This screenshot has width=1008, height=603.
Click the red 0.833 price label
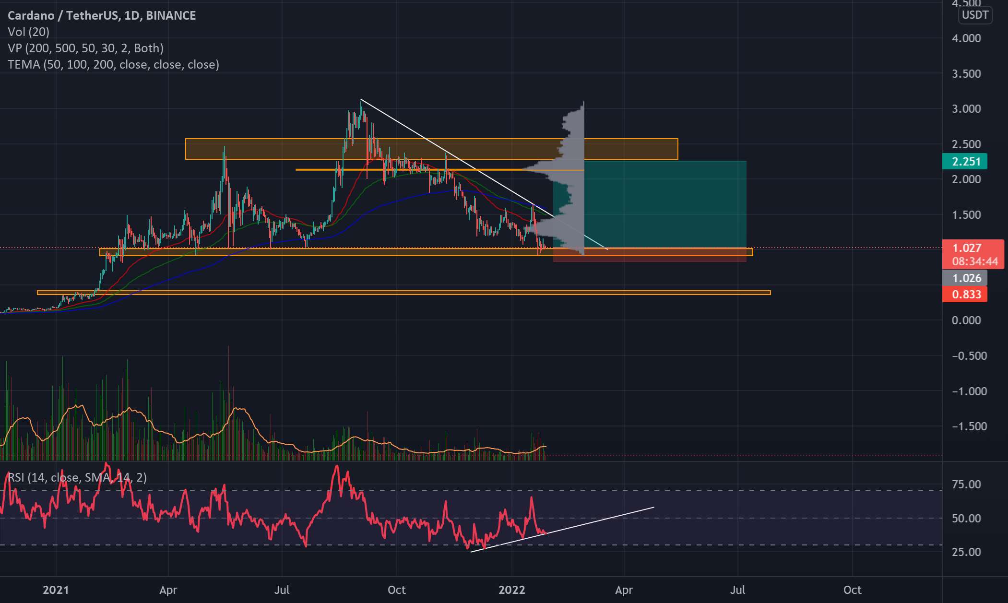965,294
